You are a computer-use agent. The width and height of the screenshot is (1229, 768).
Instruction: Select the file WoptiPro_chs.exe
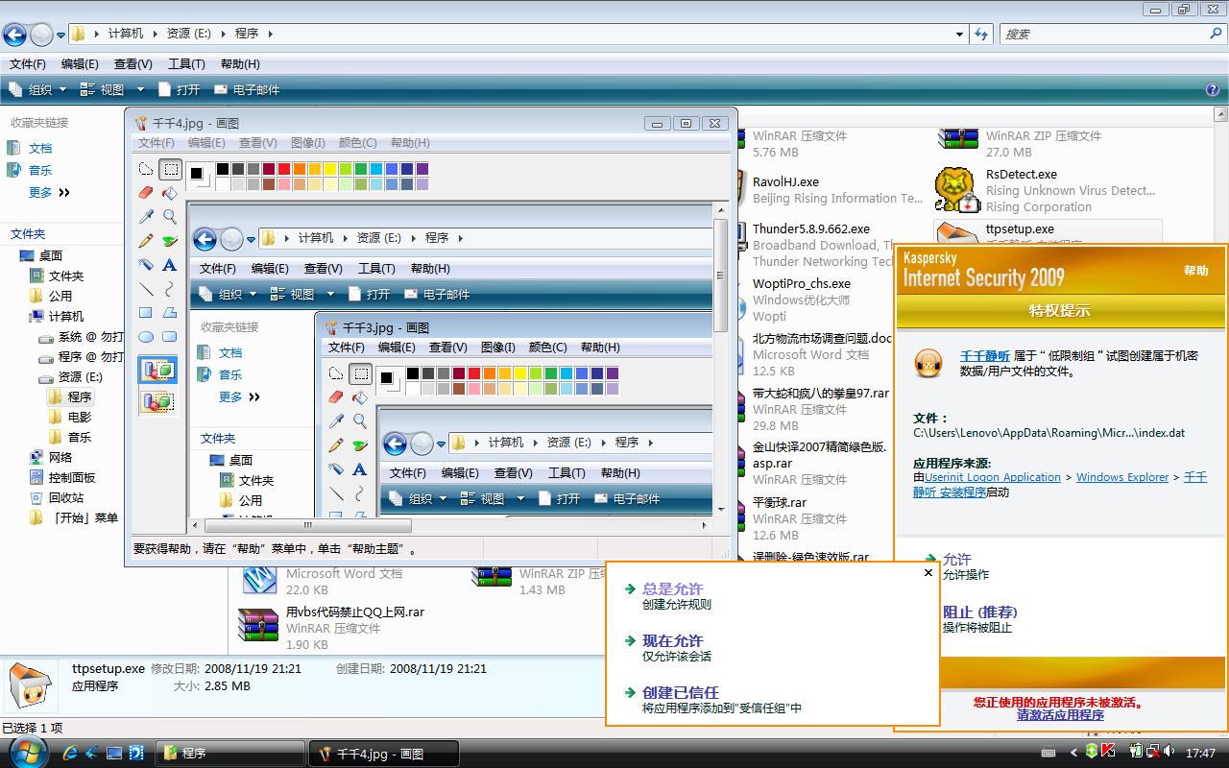pos(802,283)
